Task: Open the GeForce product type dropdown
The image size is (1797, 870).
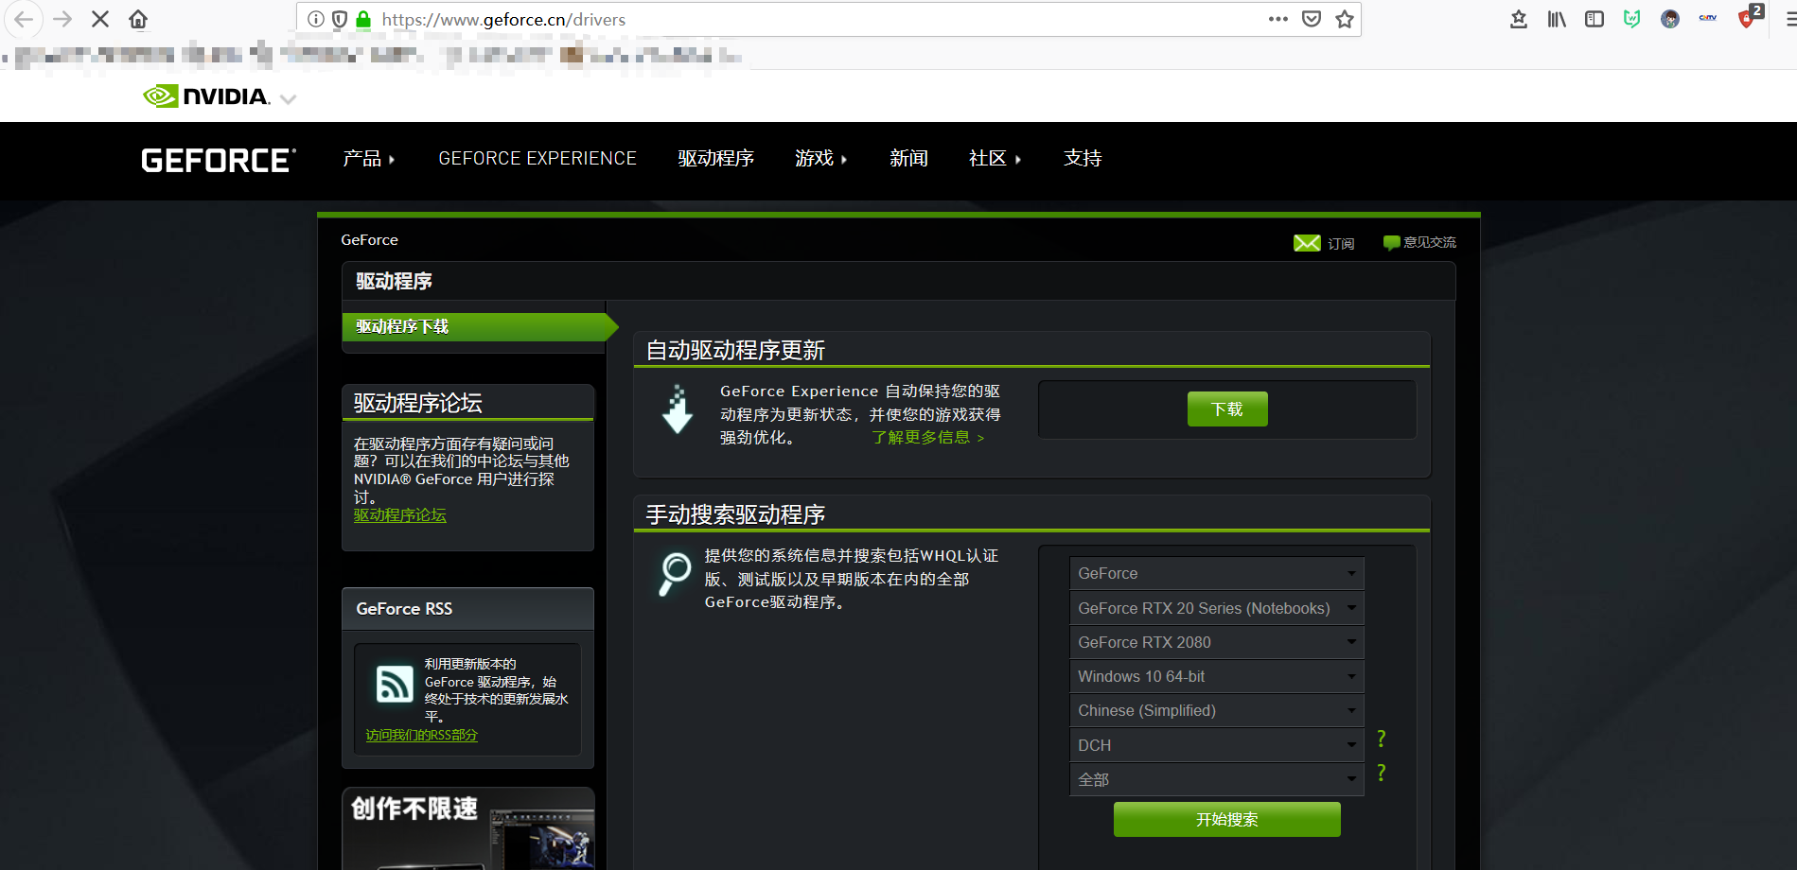Action: 1217,573
